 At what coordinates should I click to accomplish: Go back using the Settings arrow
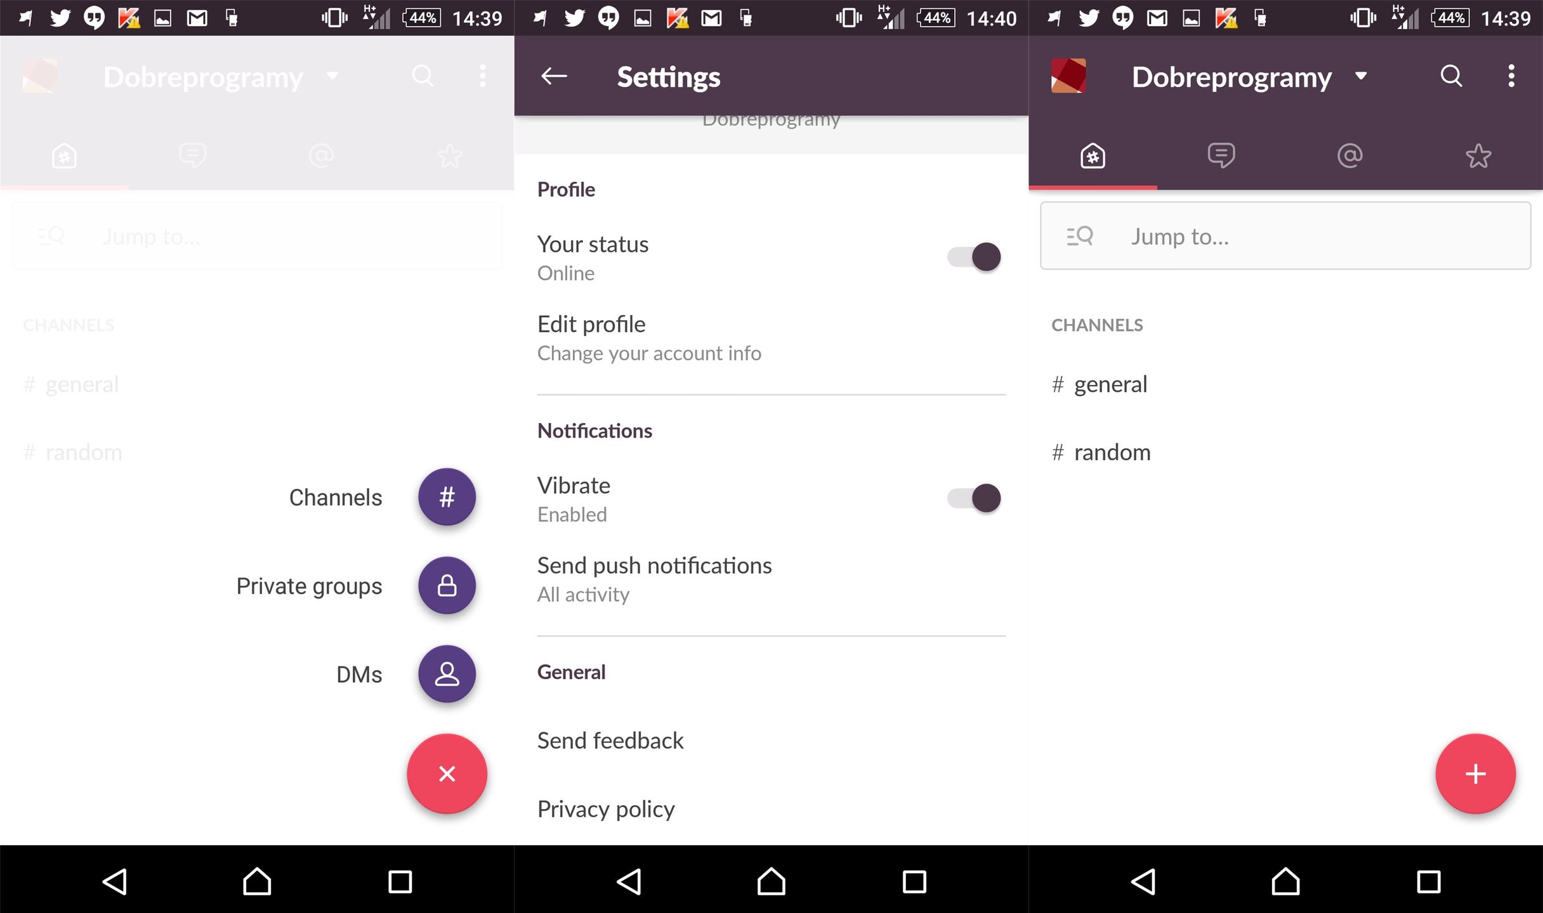tap(554, 76)
